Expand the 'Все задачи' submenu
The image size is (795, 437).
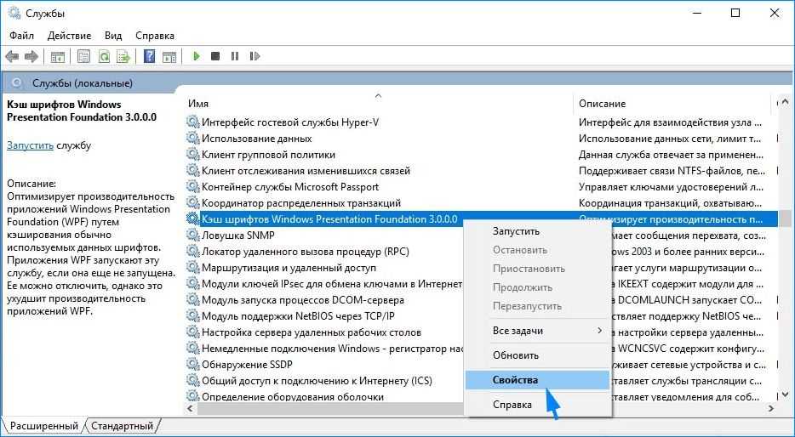(x=538, y=330)
